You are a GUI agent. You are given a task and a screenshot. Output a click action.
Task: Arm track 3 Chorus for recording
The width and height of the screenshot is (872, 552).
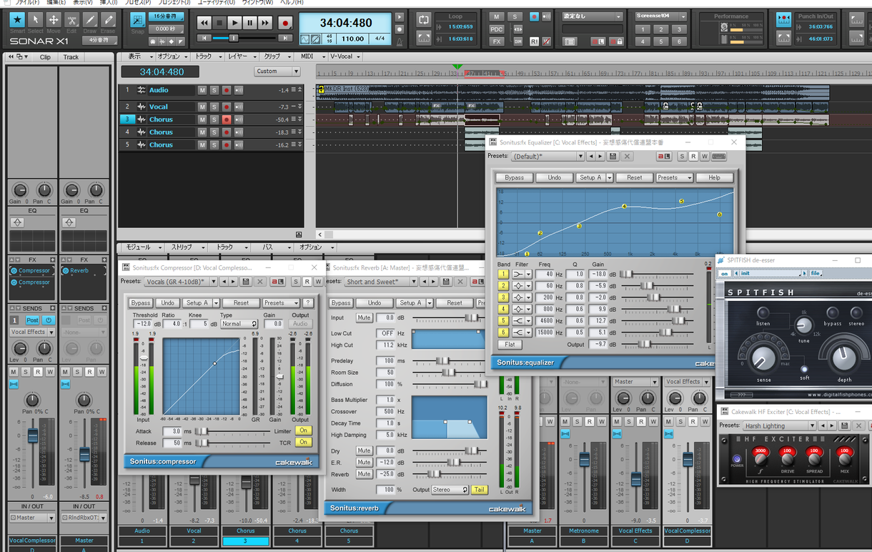226,119
